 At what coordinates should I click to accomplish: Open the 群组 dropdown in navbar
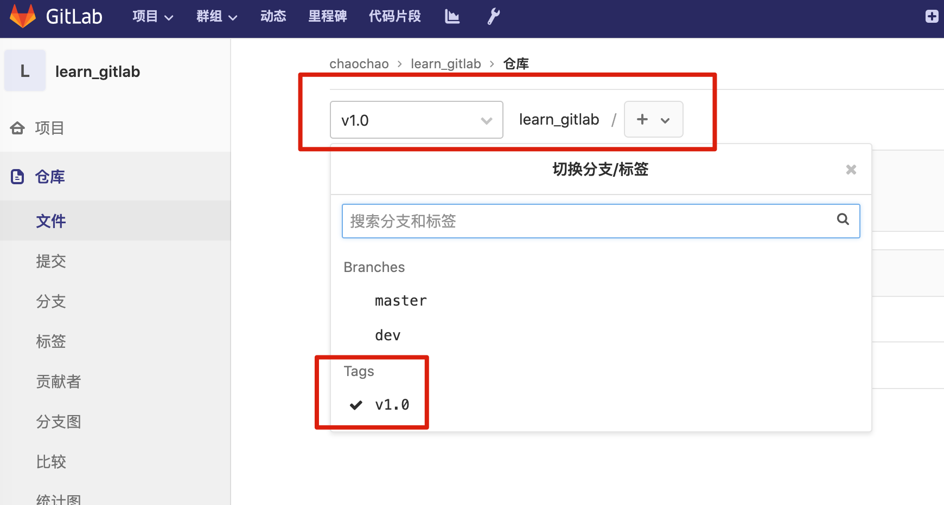216,16
